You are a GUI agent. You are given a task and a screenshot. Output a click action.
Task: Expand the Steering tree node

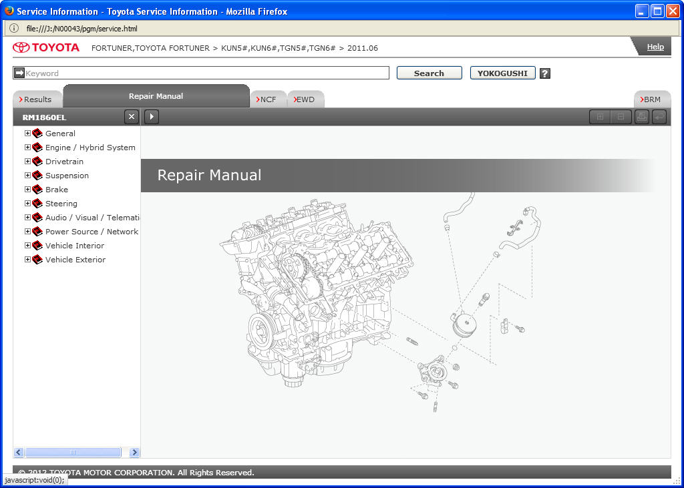(27, 203)
